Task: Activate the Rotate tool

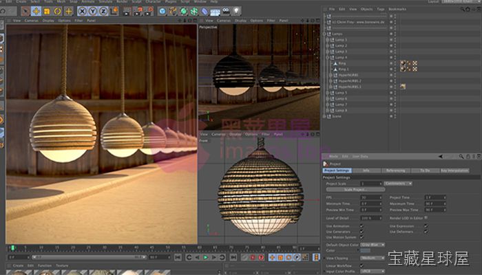Action: pyautogui.click(x=57, y=12)
